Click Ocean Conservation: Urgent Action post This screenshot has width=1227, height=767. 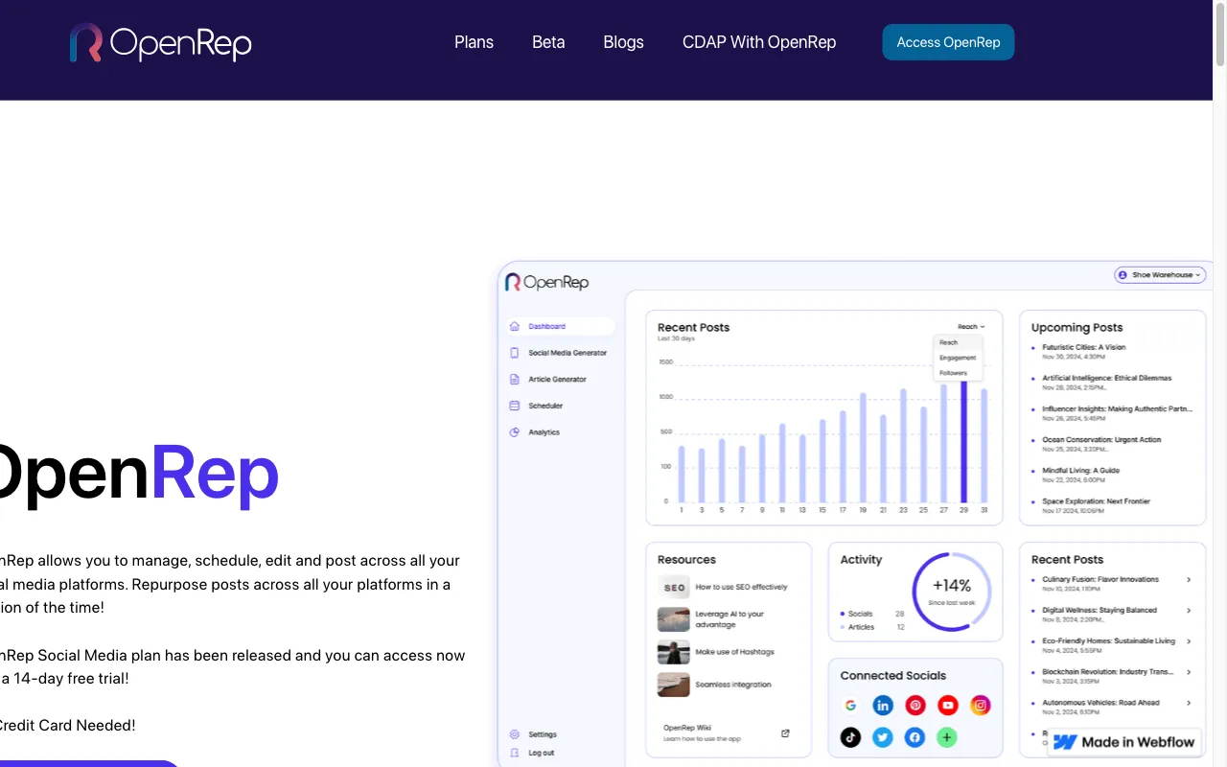(1101, 439)
